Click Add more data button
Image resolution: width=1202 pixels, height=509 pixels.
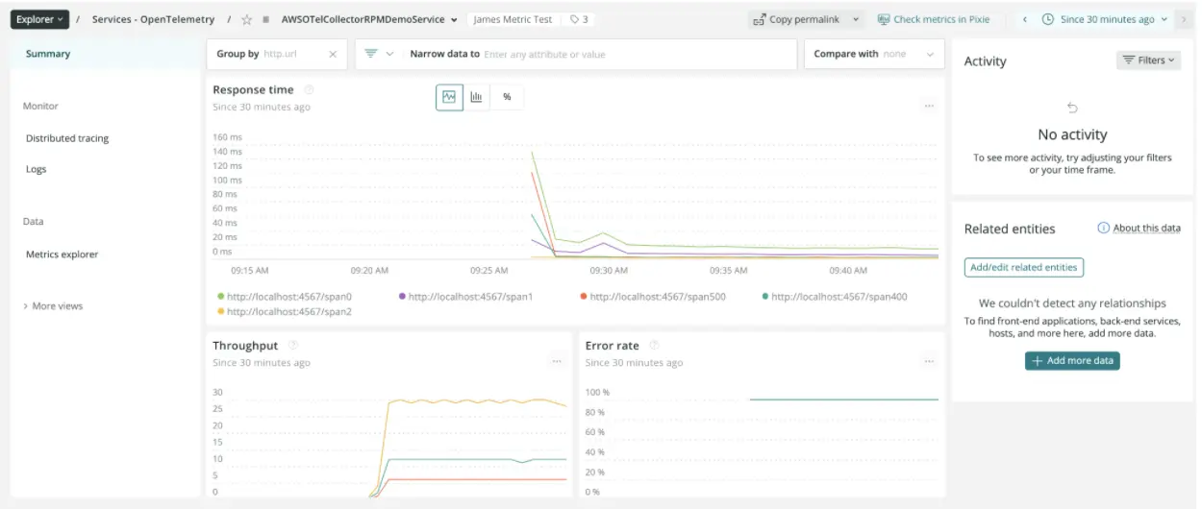1072,361
